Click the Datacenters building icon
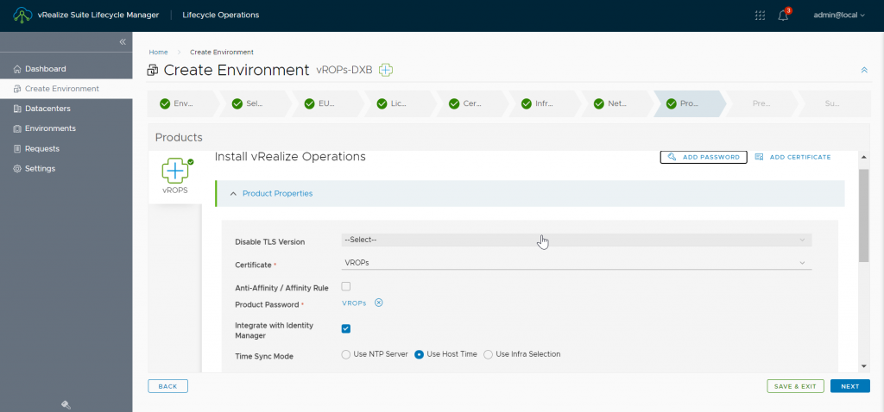The width and height of the screenshot is (884, 412). tap(17, 109)
